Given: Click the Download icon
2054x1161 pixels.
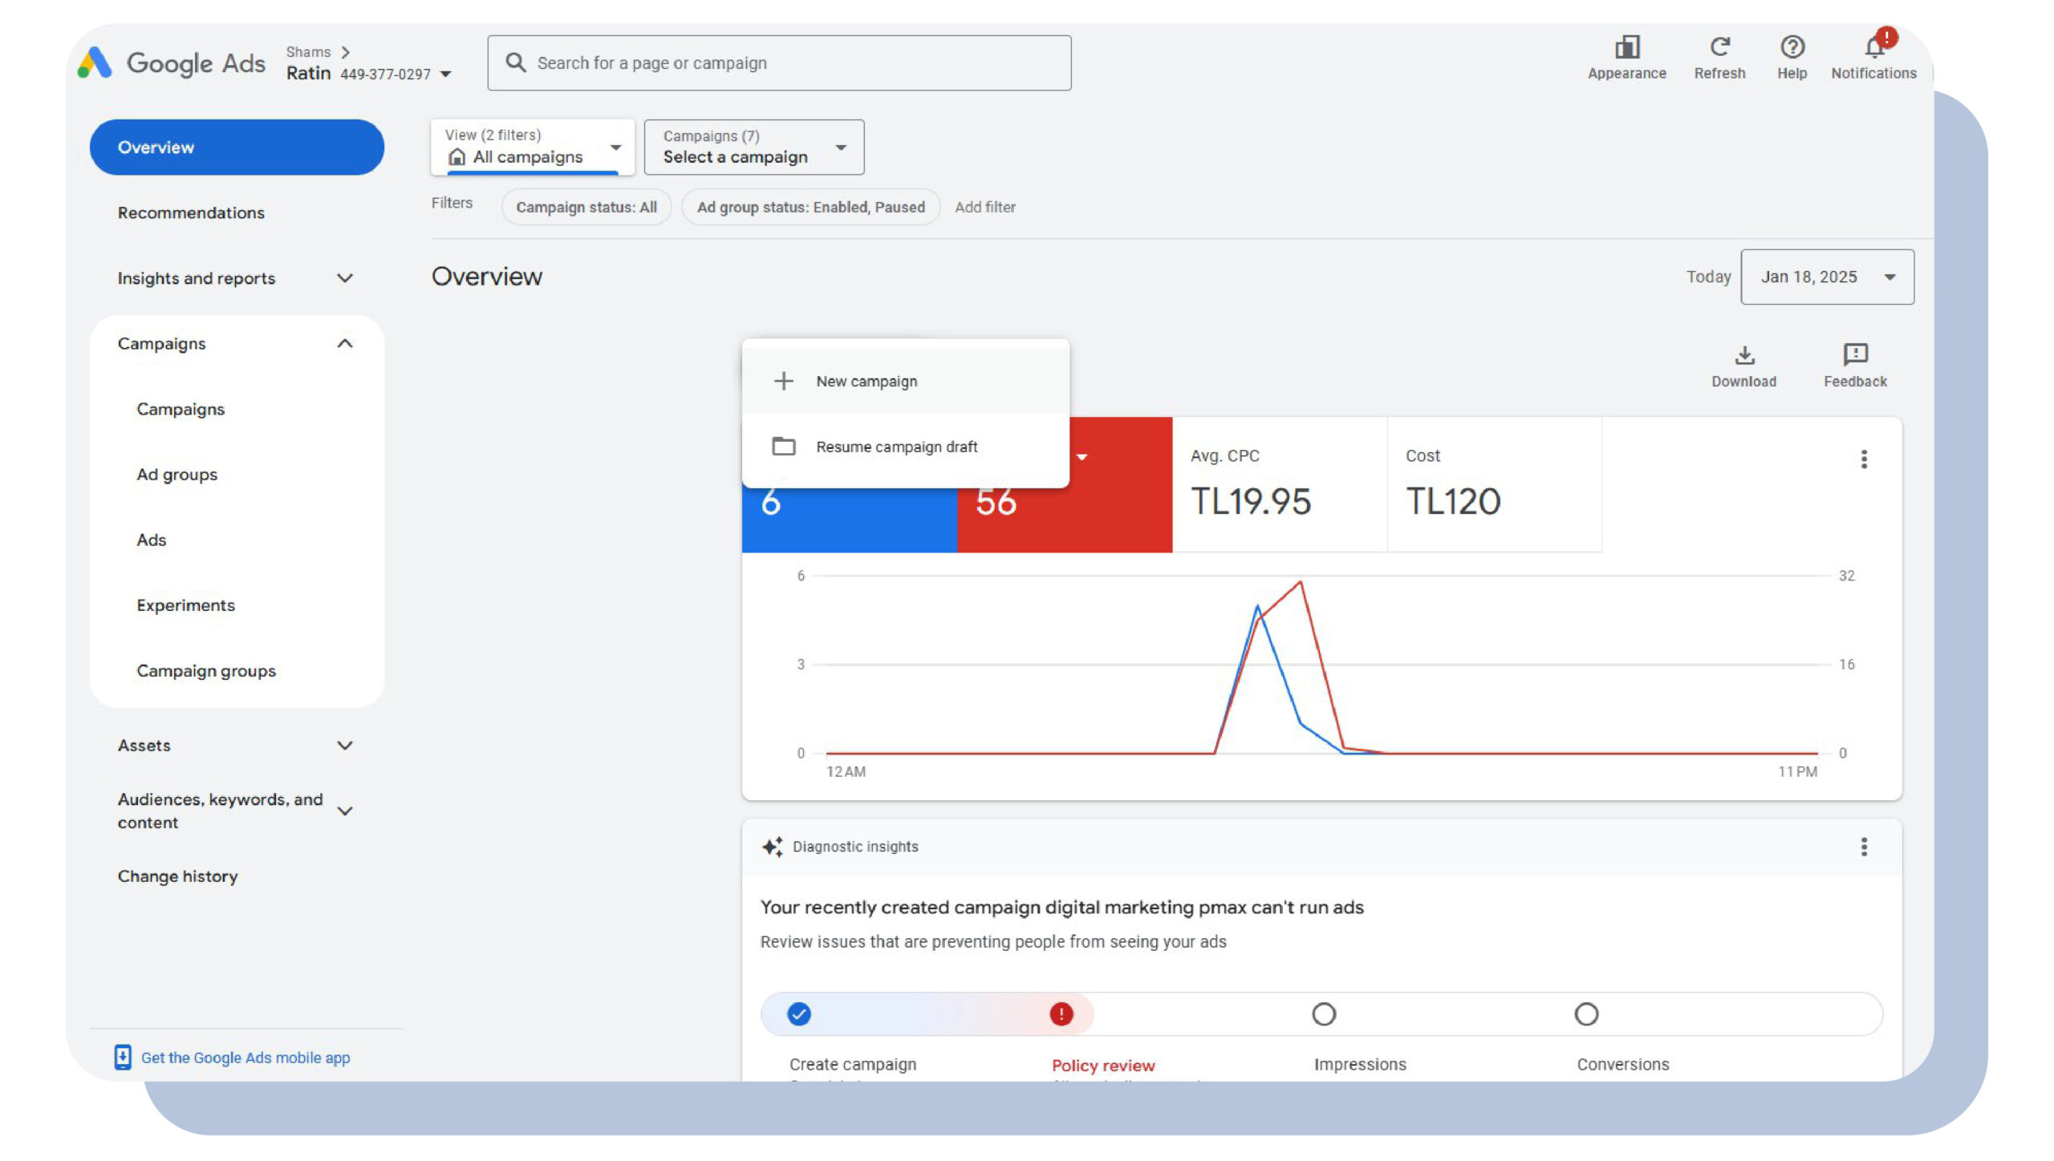Looking at the screenshot, I should (1745, 355).
